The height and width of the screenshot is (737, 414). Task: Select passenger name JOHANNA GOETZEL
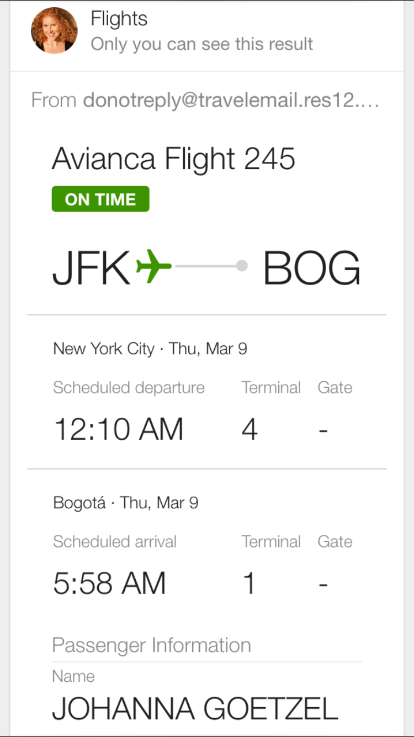(x=195, y=708)
